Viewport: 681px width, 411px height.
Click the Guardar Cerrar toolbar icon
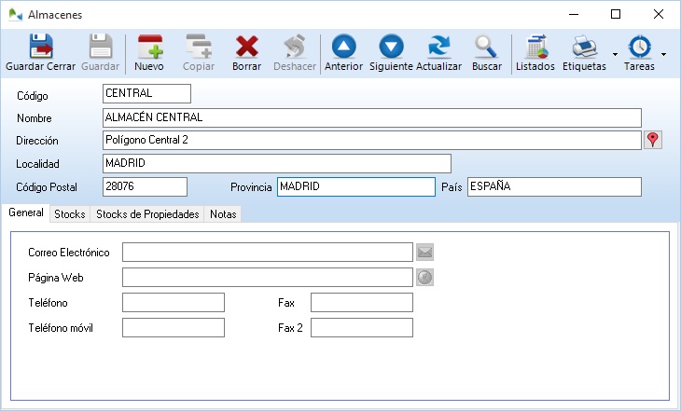tap(41, 47)
